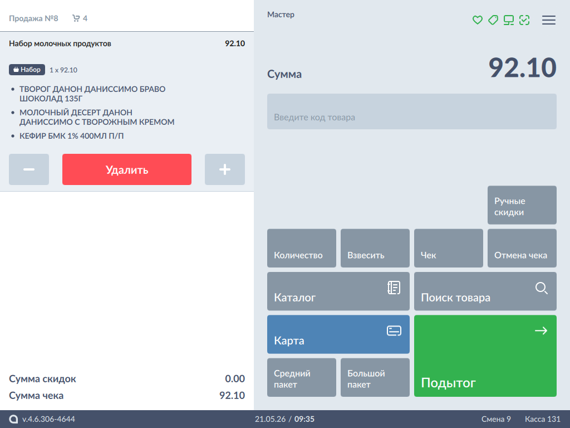Click the Набор basket badge
The height and width of the screenshot is (428, 570).
(27, 70)
